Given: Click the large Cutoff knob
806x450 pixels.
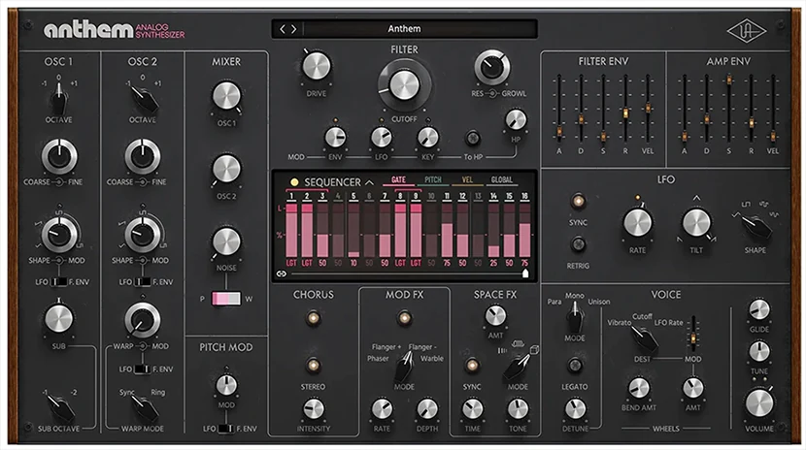Looking at the screenshot, I should pos(405,85).
